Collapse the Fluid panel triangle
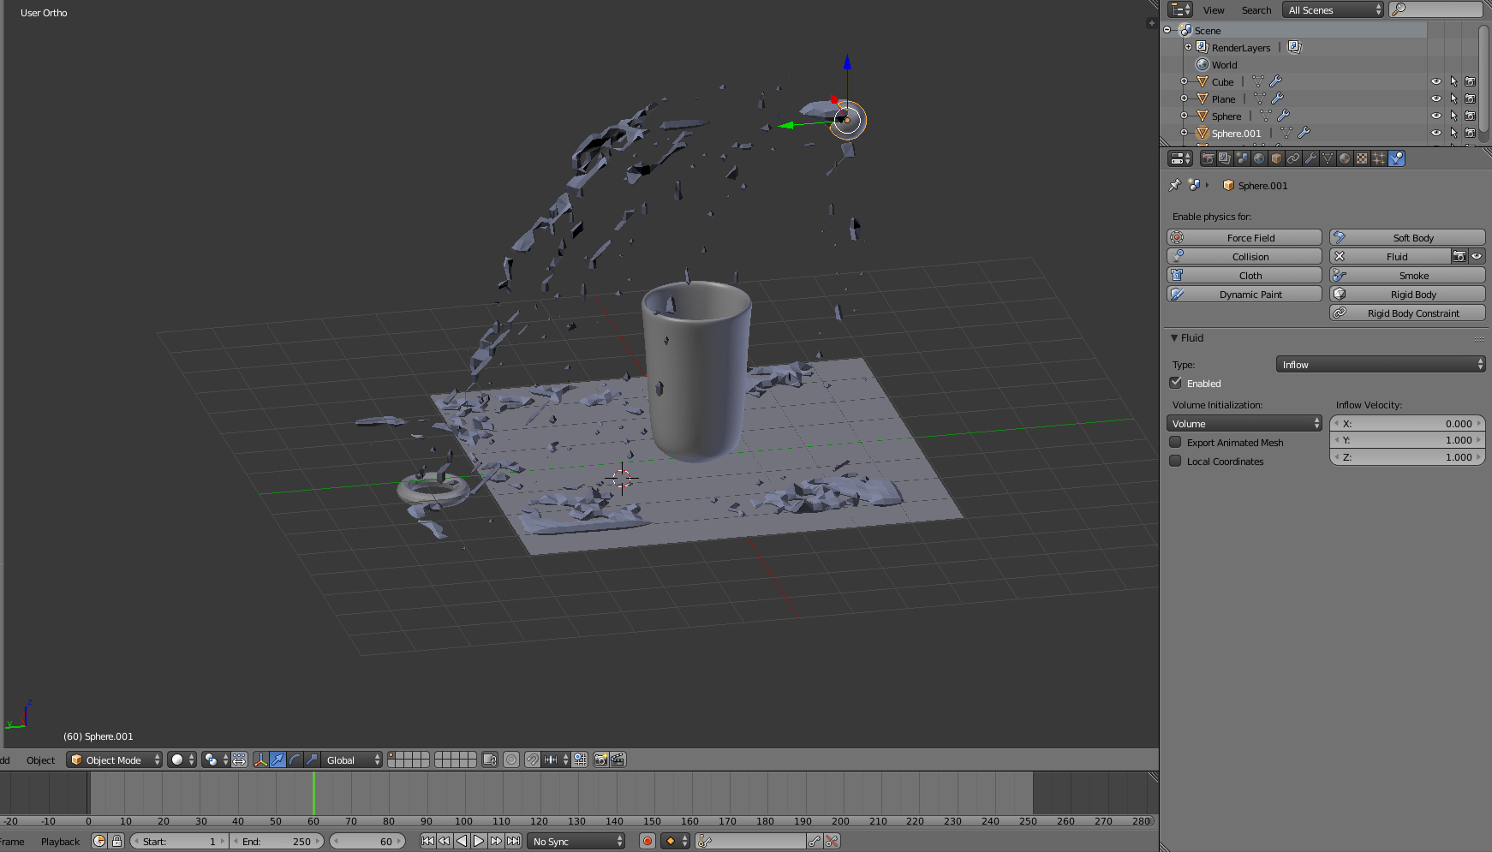 [x=1174, y=337]
